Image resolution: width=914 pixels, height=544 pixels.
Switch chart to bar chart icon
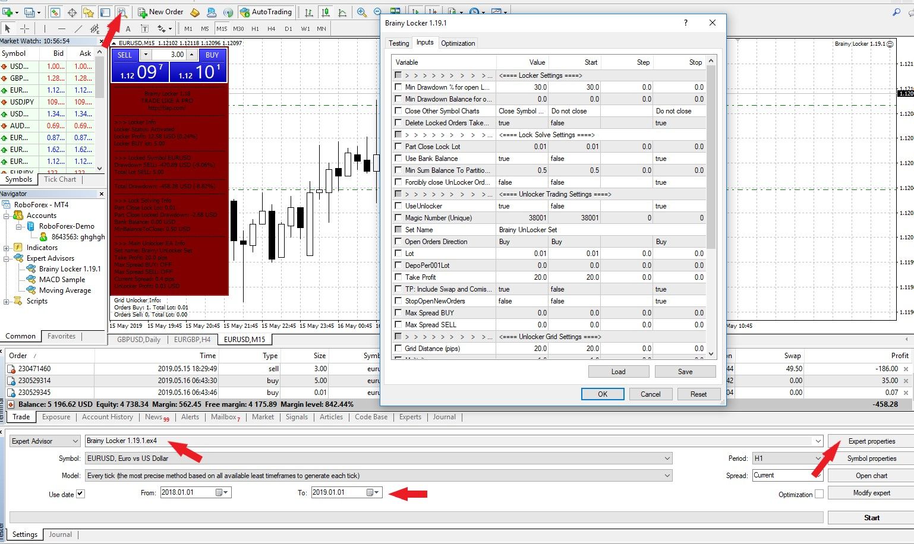point(309,12)
